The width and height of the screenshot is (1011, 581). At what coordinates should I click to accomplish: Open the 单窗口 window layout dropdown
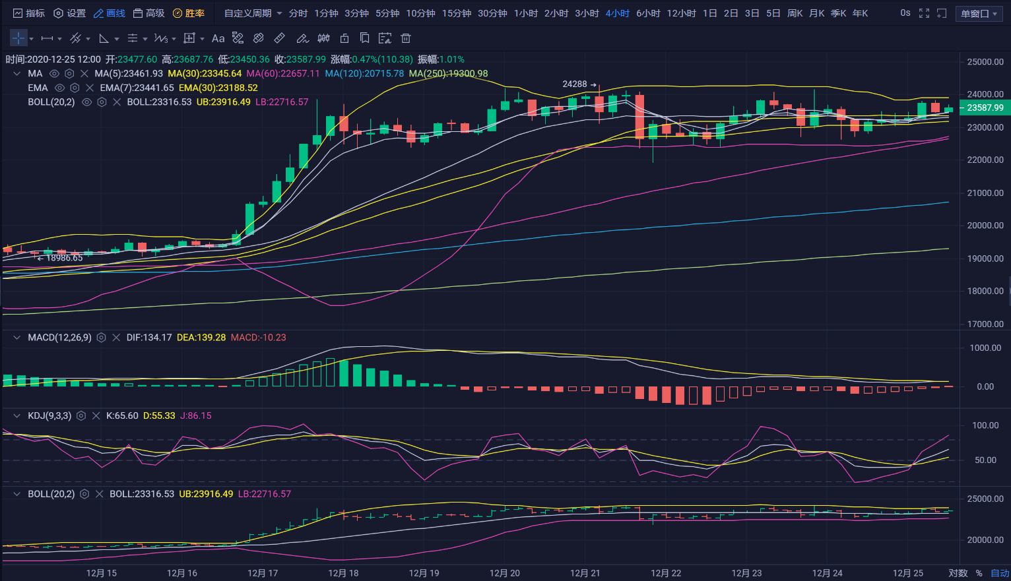click(x=979, y=13)
